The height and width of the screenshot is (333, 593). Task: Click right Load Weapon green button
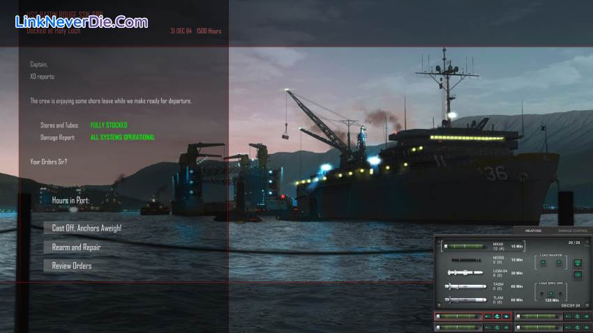click(559, 262)
